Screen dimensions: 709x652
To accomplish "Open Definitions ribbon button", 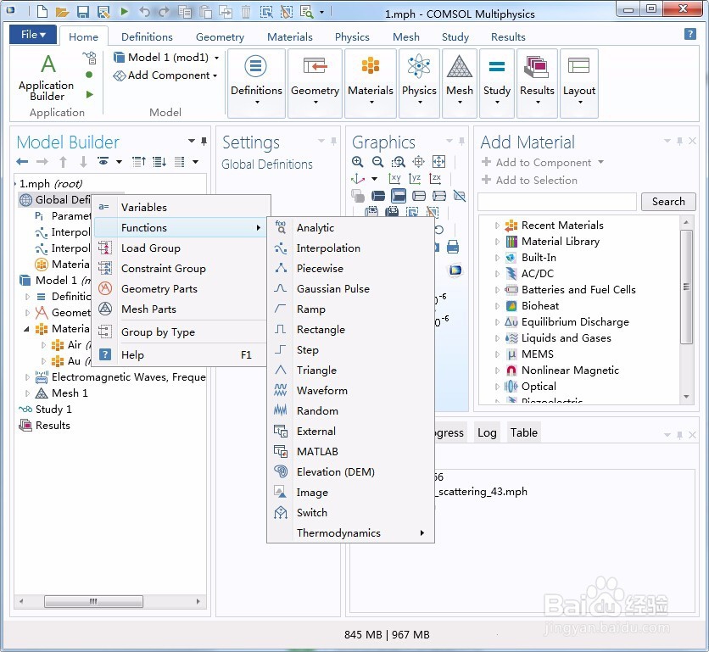I will (x=256, y=83).
